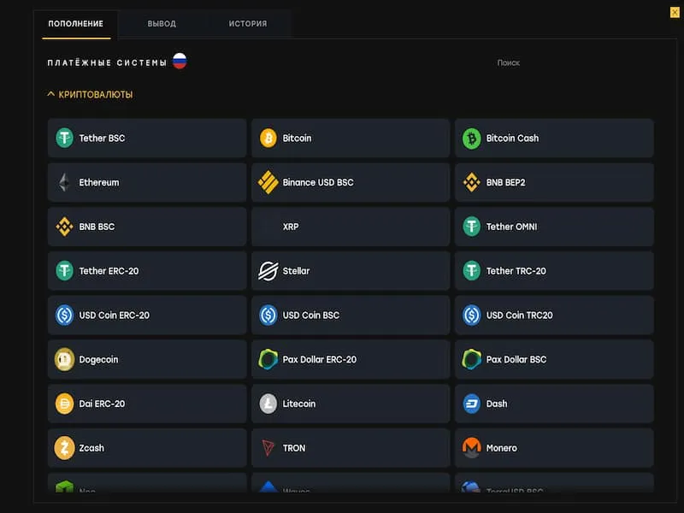
Task: Click 'Binance USD BSC' label text
Action: [318, 182]
